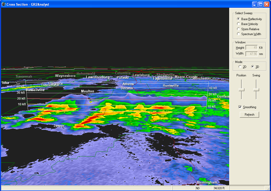
Task: Click the Huntsville label on the map
Action: [x=171, y=85]
